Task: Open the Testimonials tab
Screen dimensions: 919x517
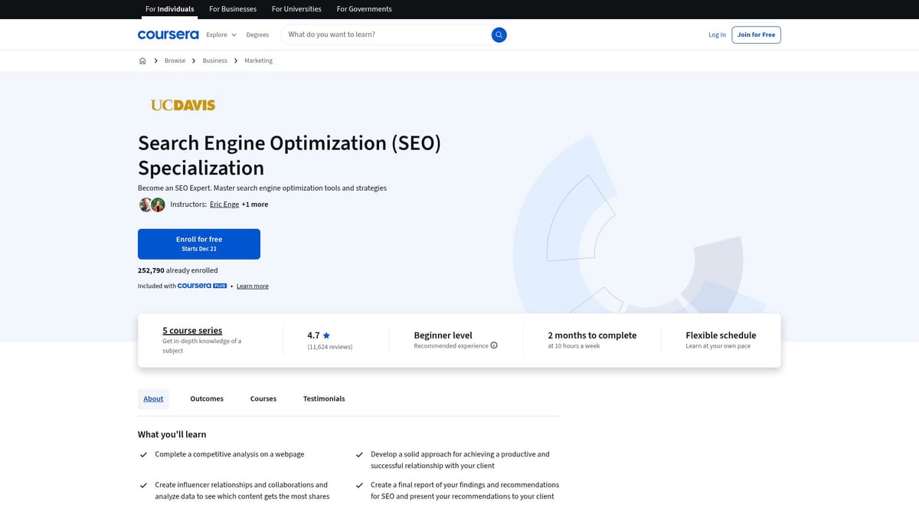Action: click(323, 398)
